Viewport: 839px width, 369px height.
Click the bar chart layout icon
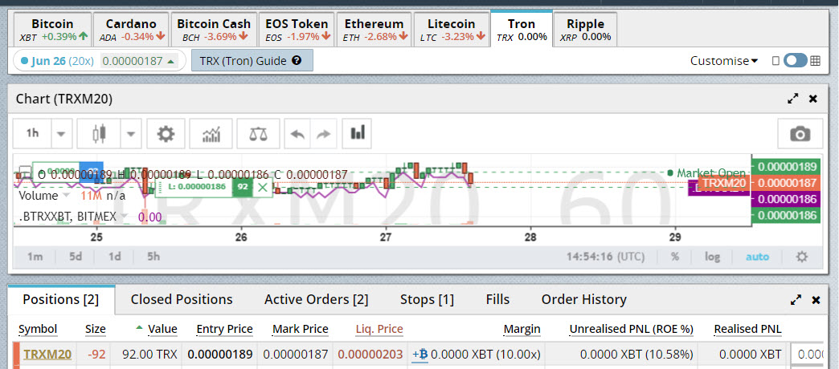[357, 132]
